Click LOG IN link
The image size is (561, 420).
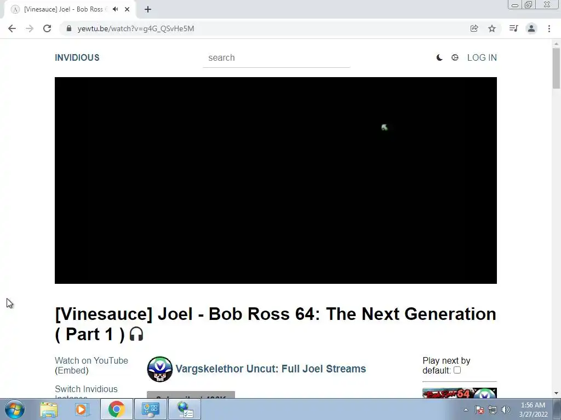(482, 57)
